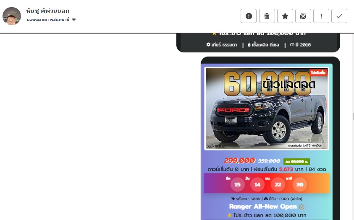Open the black Ford Ranger photo
The image size is (354, 220).
(x=266, y=109)
